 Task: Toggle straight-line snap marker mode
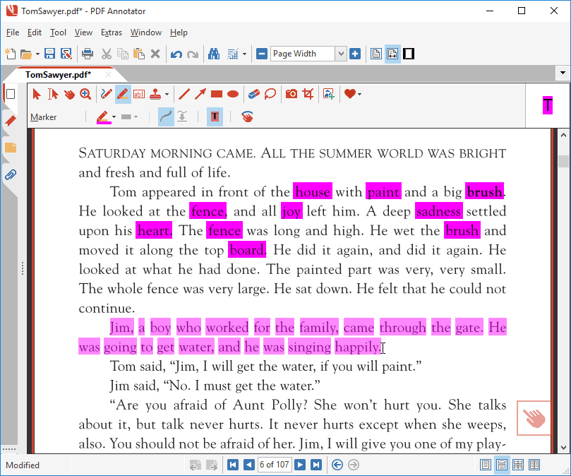(182, 117)
